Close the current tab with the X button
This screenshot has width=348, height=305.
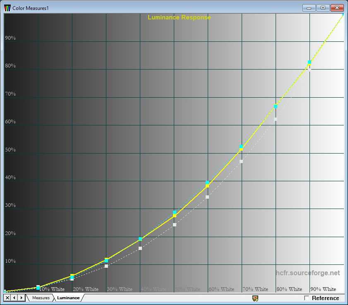pyautogui.click(x=7, y=298)
